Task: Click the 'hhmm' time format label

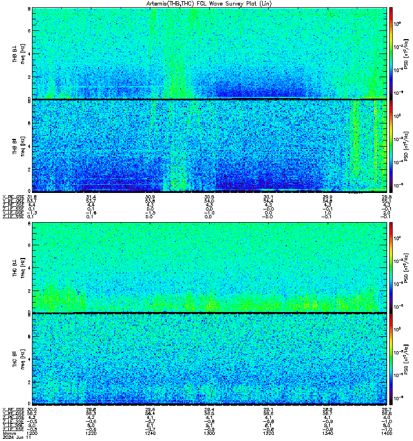Action: [x=9, y=433]
